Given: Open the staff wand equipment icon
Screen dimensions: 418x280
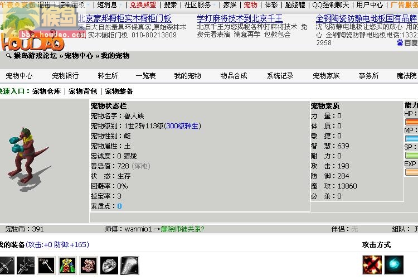Looking at the screenshot, I should click(46, 265).
